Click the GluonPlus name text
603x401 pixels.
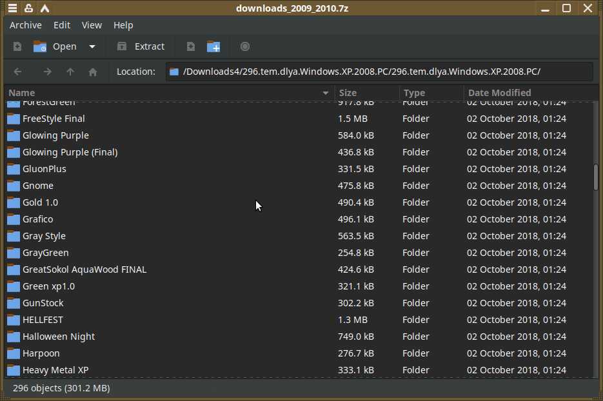pos(44,169)
